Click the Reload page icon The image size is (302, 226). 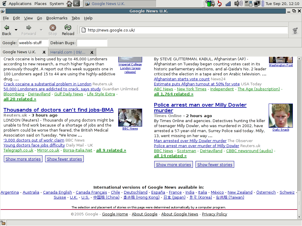tap(68, 27)
